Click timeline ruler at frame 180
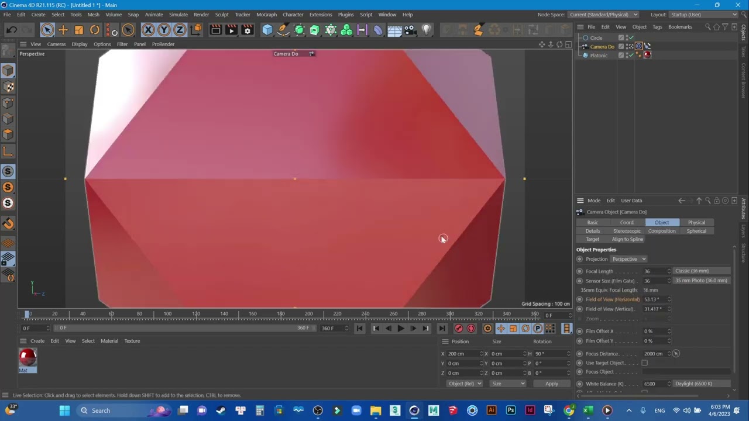 coord(281,315)
